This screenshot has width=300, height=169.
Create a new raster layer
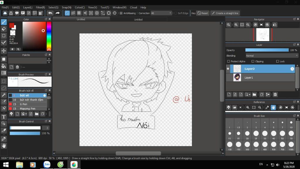coord(229,94)
